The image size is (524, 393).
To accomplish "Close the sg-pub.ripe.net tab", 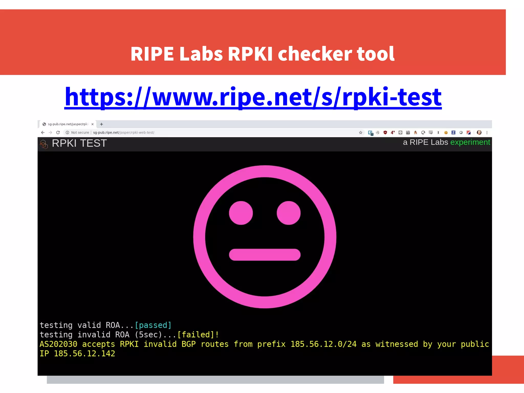I will point(92,124).
